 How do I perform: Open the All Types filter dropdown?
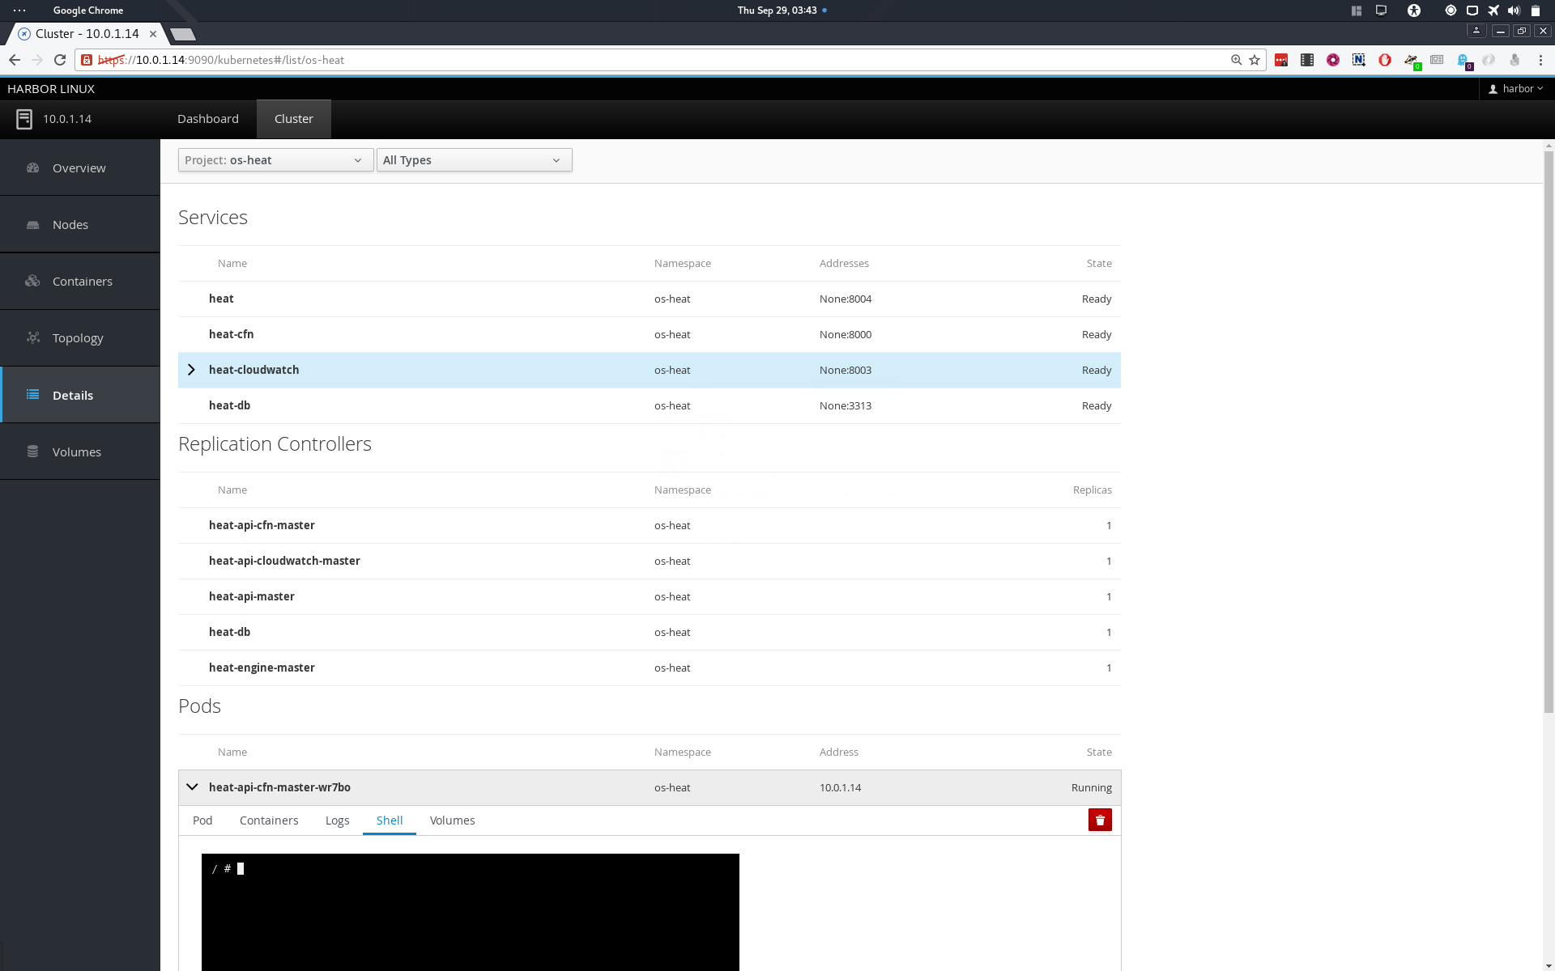pos(474,160)
